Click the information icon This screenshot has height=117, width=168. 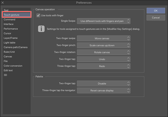click(41, 29)
